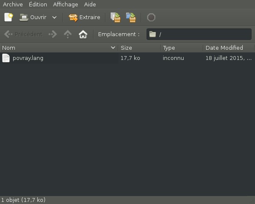Toggle sort order with the Nom column arrow
This screenshot has height=204, width=255.
point(113,48)
